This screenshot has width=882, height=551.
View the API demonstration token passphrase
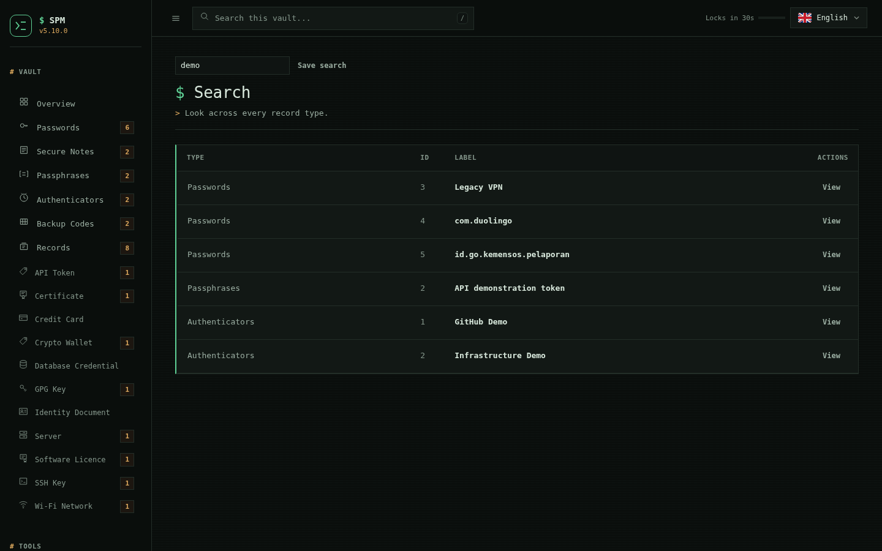(x=831, y=288)
